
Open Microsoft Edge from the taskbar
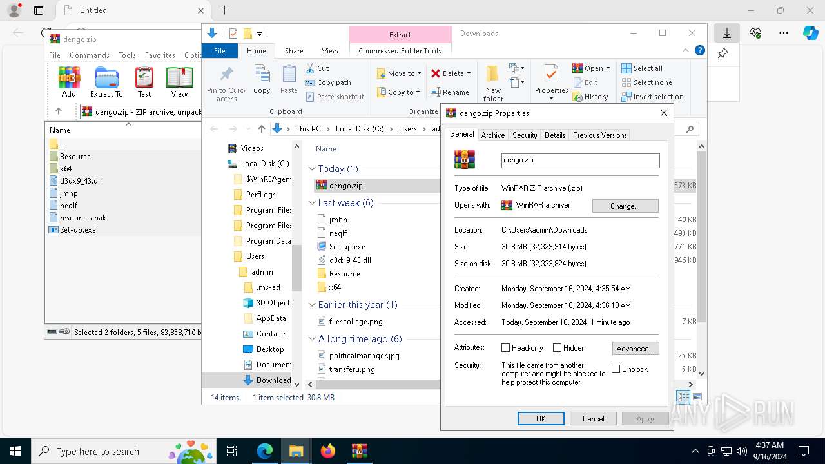pyautogui.click(x=265, y=451)
